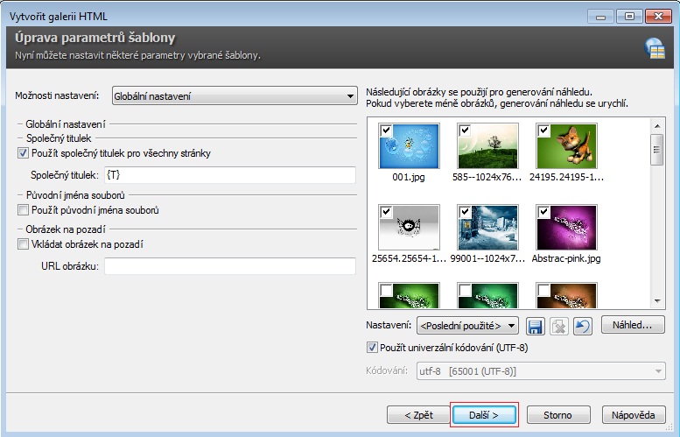Click the save settings floppy disk icon

click(x=535, y=326)
